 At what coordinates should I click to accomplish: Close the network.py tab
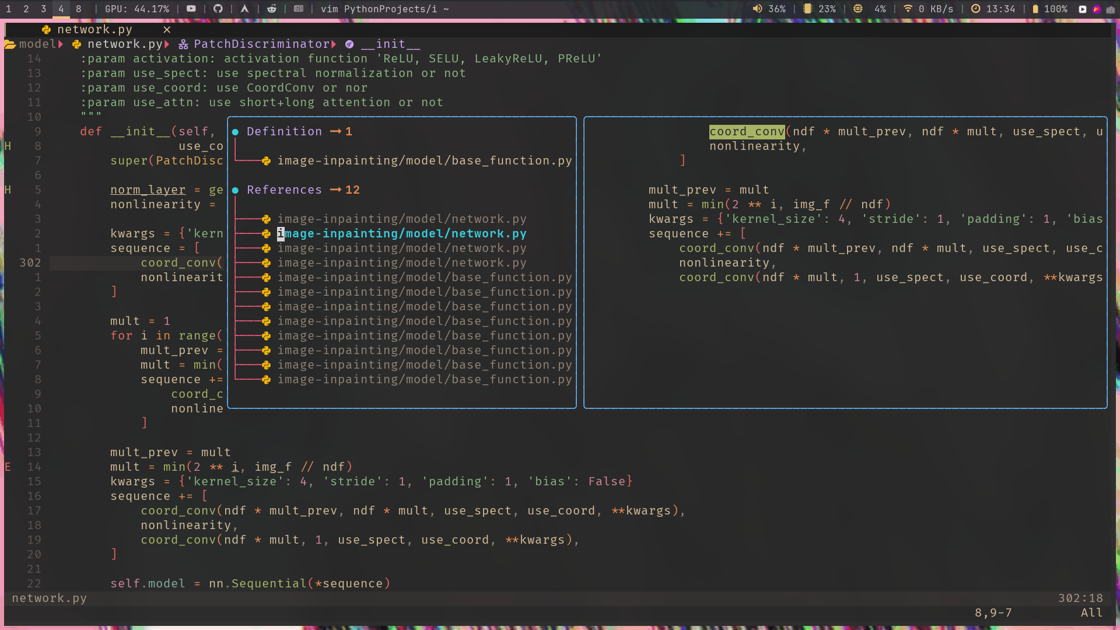167,30
